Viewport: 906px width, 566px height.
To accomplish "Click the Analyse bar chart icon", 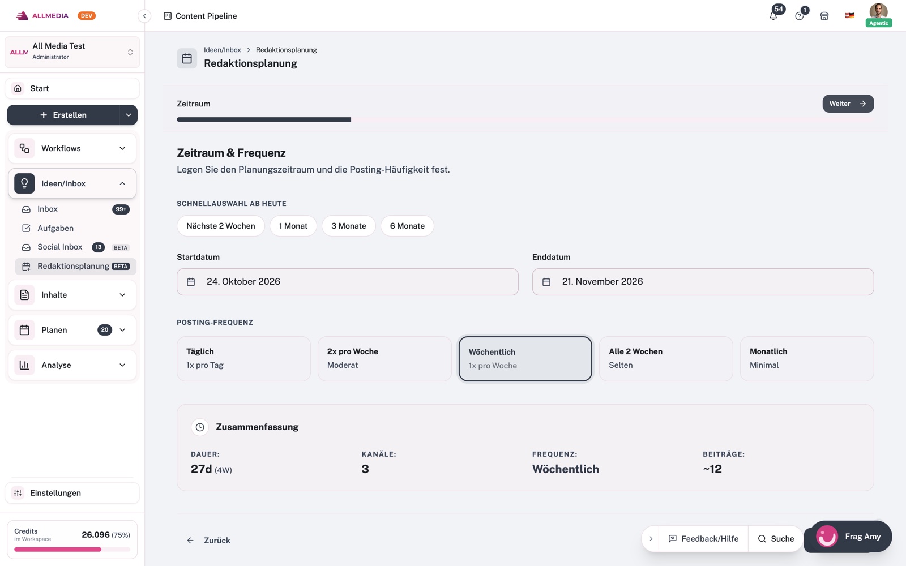I will (x=24, y=365).
